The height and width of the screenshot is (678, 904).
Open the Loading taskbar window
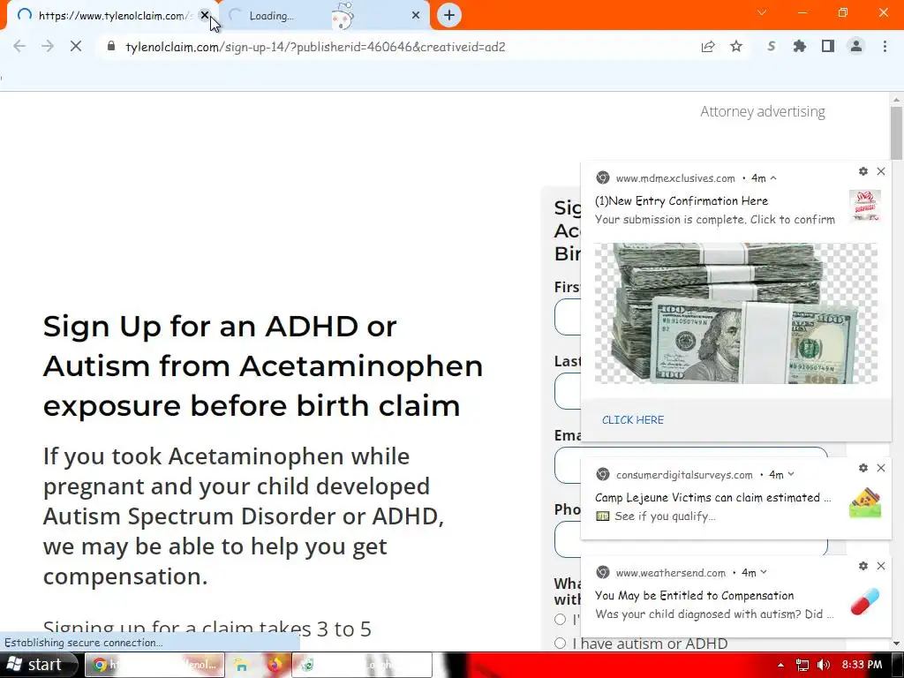pyautogui.click(x=362, y=665)
